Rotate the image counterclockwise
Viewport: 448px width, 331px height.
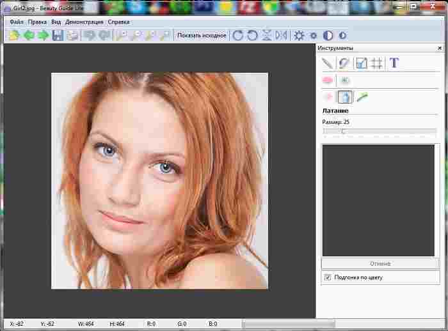point(252,35)
